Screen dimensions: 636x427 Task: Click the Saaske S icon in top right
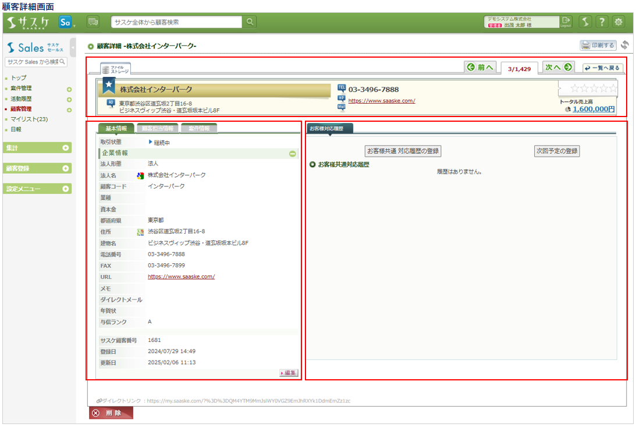585,22
